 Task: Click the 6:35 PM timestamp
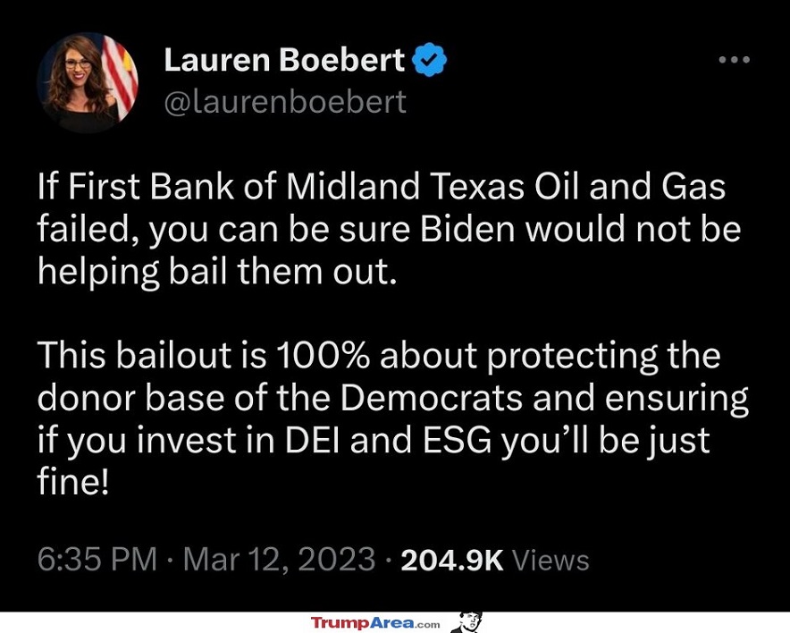[98, 560]
